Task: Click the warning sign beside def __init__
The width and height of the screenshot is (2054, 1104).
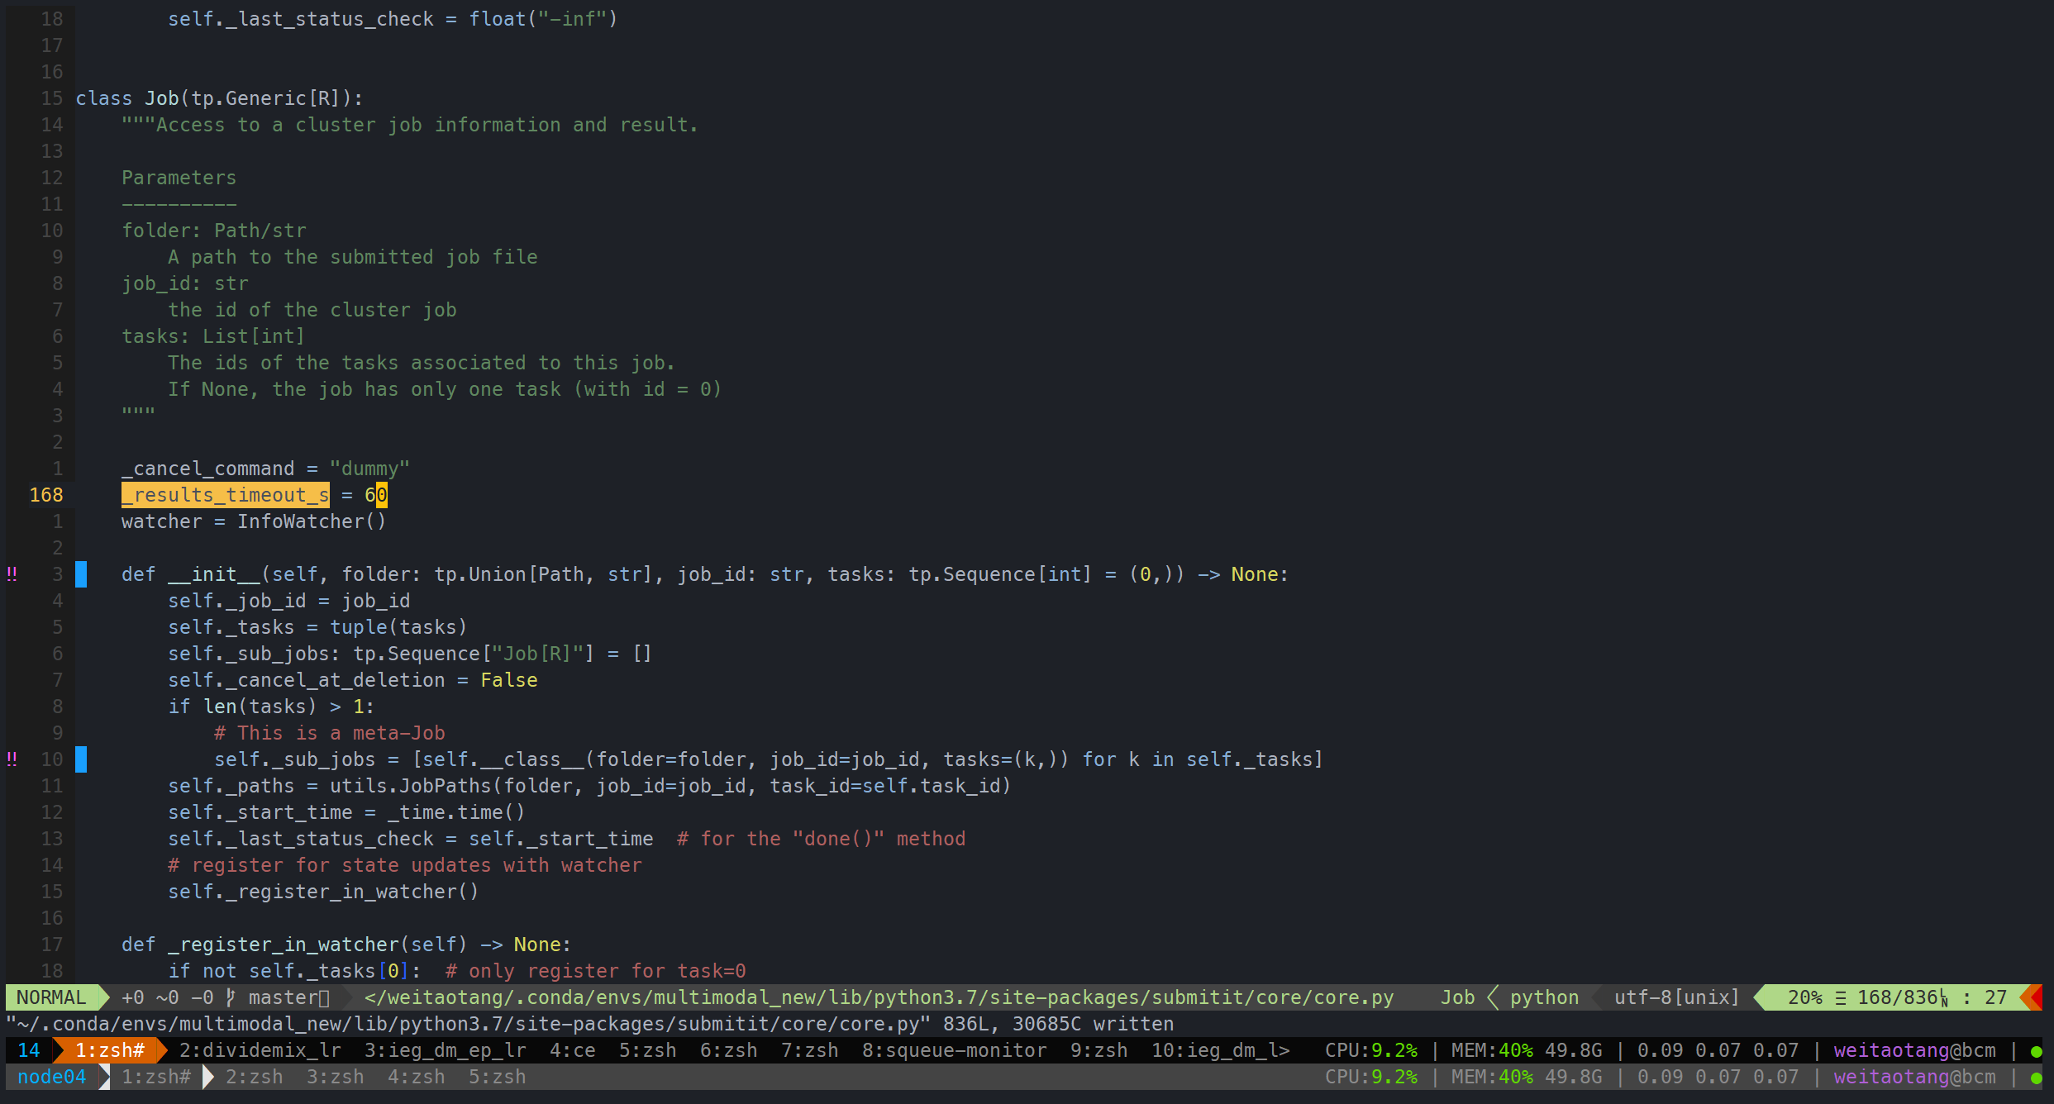Action: click(x=12, y=574)
